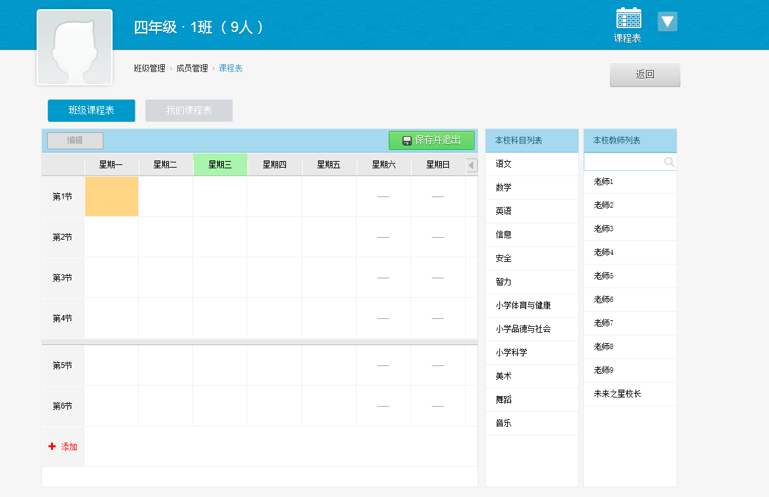Image resolution: width=769 pixels, height=497 pixels.
Task: Click the highlighted orange cell under 星期一
Action: (x=111, y=196)
